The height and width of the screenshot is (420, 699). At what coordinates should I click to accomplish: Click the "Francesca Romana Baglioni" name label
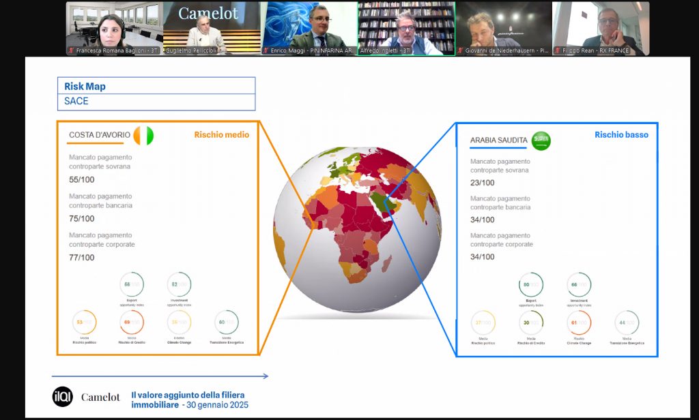117,50
